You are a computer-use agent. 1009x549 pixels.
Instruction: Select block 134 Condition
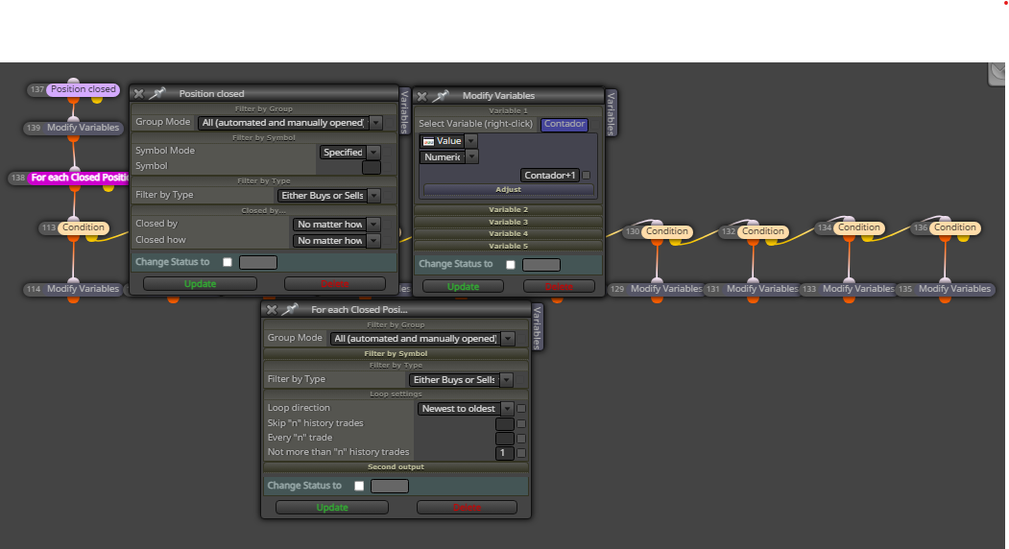(858, 227)
